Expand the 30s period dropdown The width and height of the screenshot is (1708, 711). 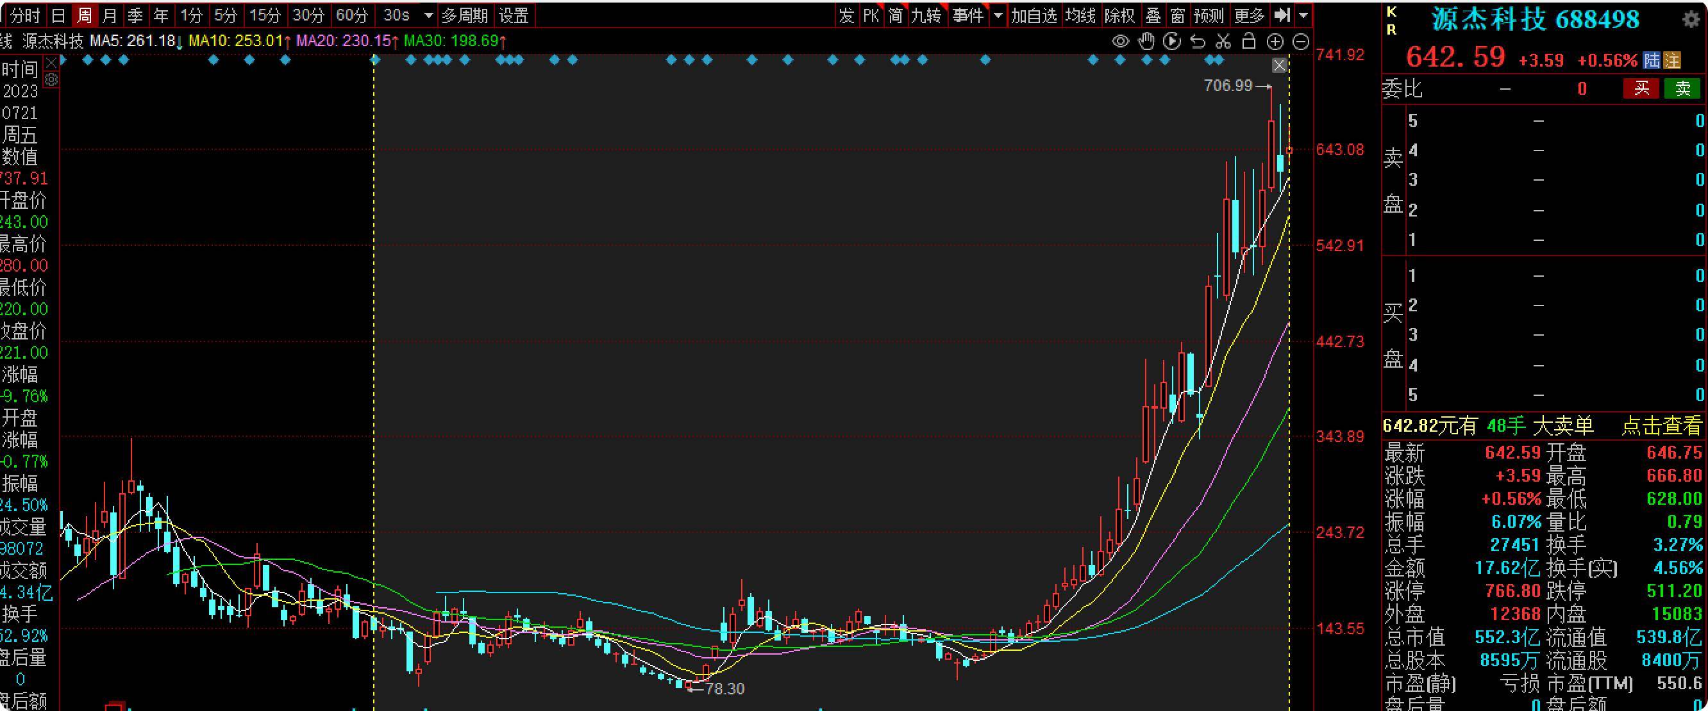click(428, 15)
